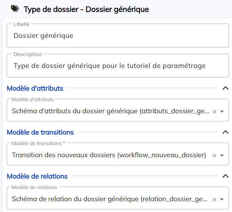The width and height of the screenshot is (232, 212).
Task: Click the 'Schéma d'attributs du dossier générique' value
Action: click(110, 111)
